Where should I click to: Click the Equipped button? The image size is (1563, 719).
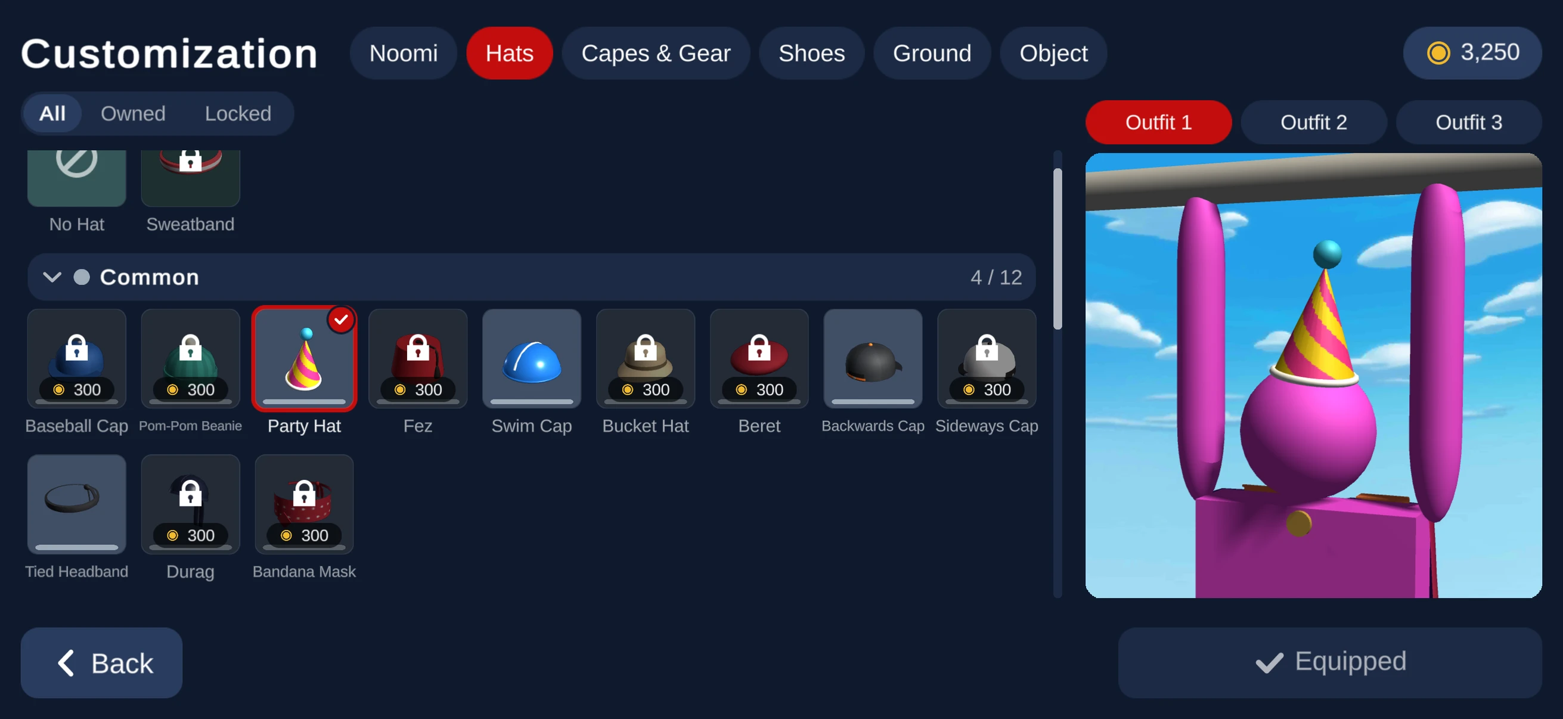pos(1330,662)
